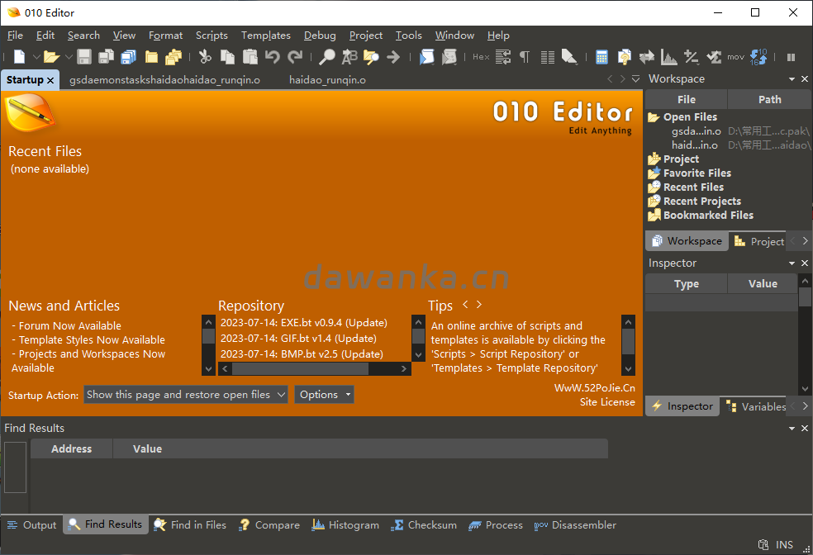Open Template Styles Now Available link

(x=92, y=340)
